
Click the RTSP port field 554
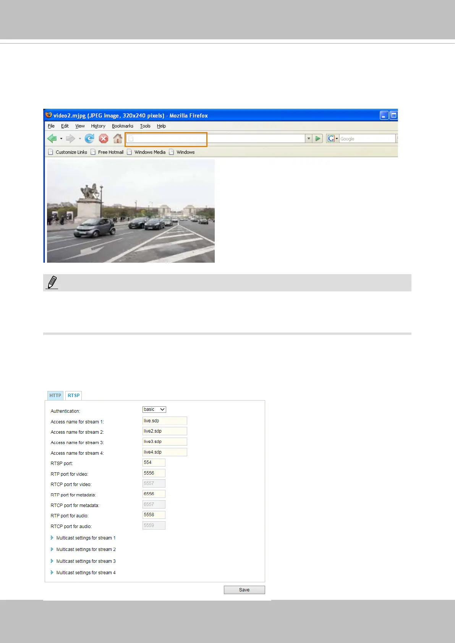click(154, 462)
